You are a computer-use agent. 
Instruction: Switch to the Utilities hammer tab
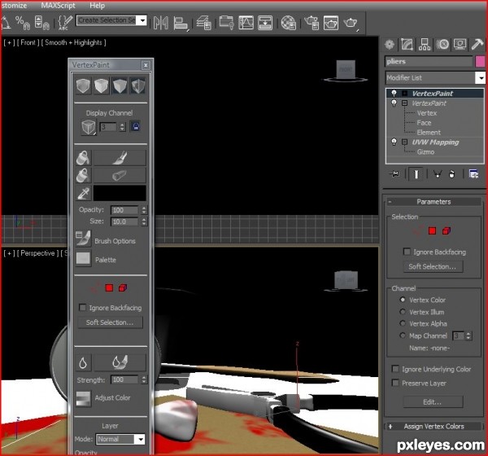pyautogui.click(x=477, y=44)
